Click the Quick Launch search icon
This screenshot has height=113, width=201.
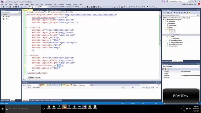coord(189,1)
